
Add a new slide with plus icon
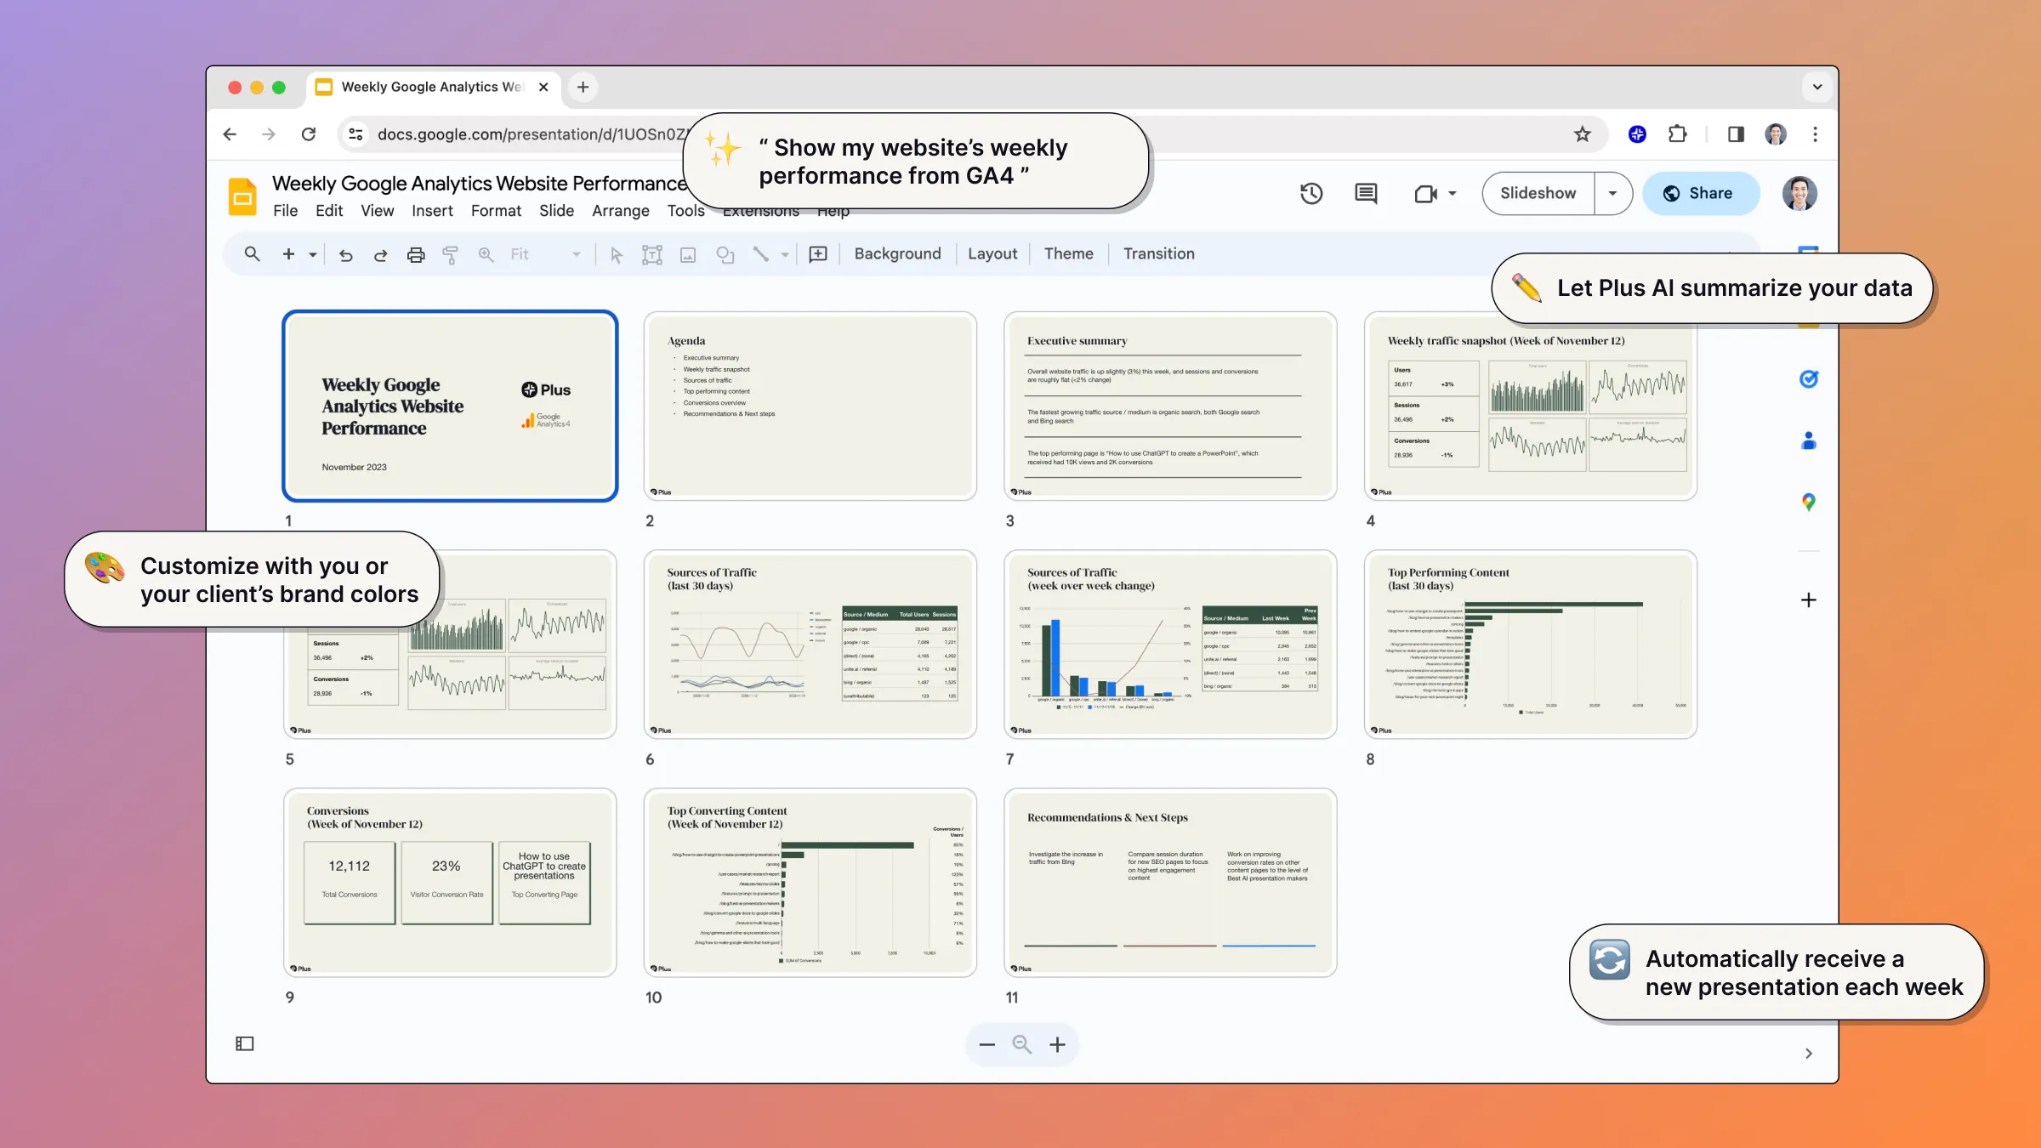[288, 253]
